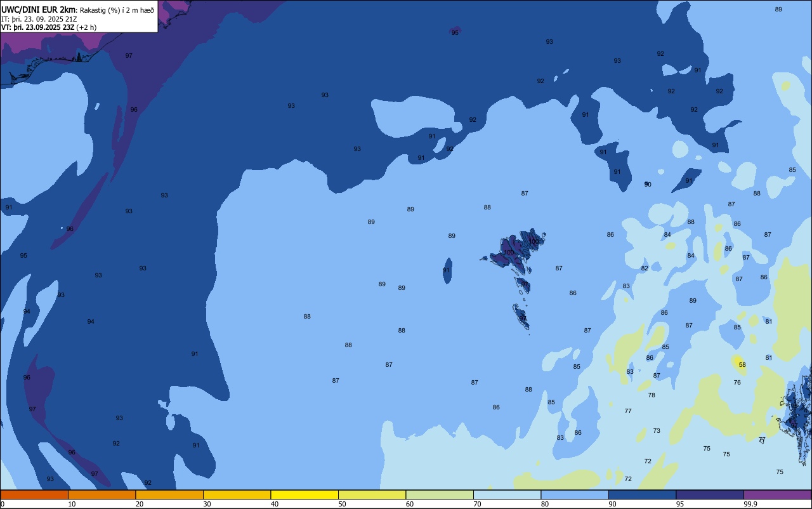Click the medium blue 90–95 legend swatch
The width and height of the screenshot is (812, 509).
tap(642, 494)
